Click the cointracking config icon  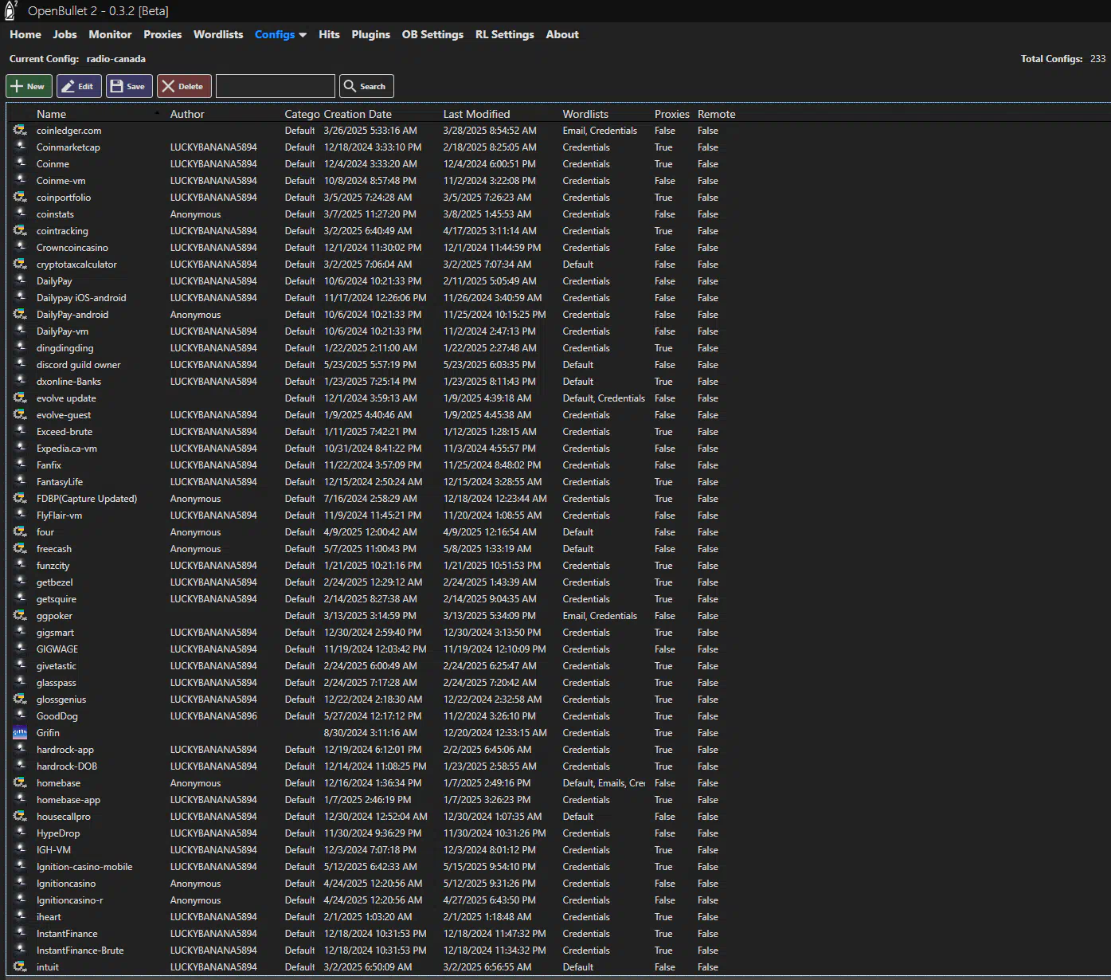click(x=20, y=230)
